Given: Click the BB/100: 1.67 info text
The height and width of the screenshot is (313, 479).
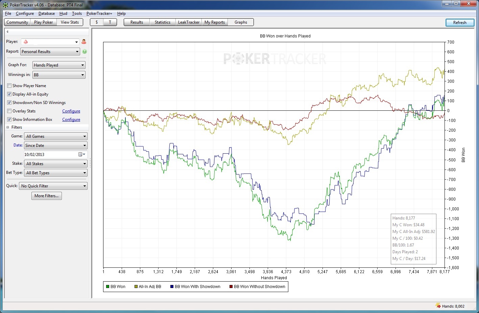Looking at the screenshot, I should point(403,245).
